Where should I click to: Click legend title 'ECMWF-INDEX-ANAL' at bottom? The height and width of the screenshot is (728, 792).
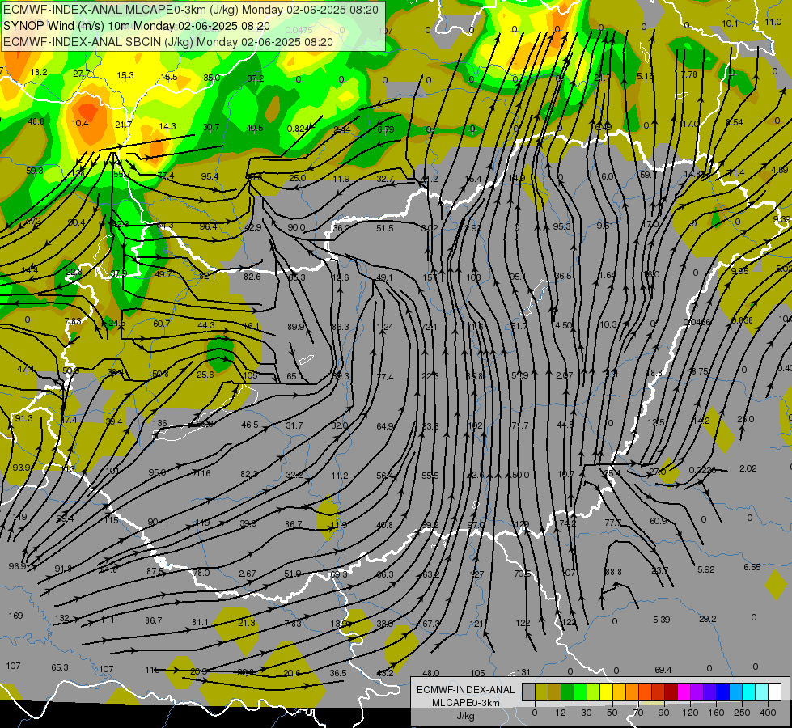click(x=465, y=690)
